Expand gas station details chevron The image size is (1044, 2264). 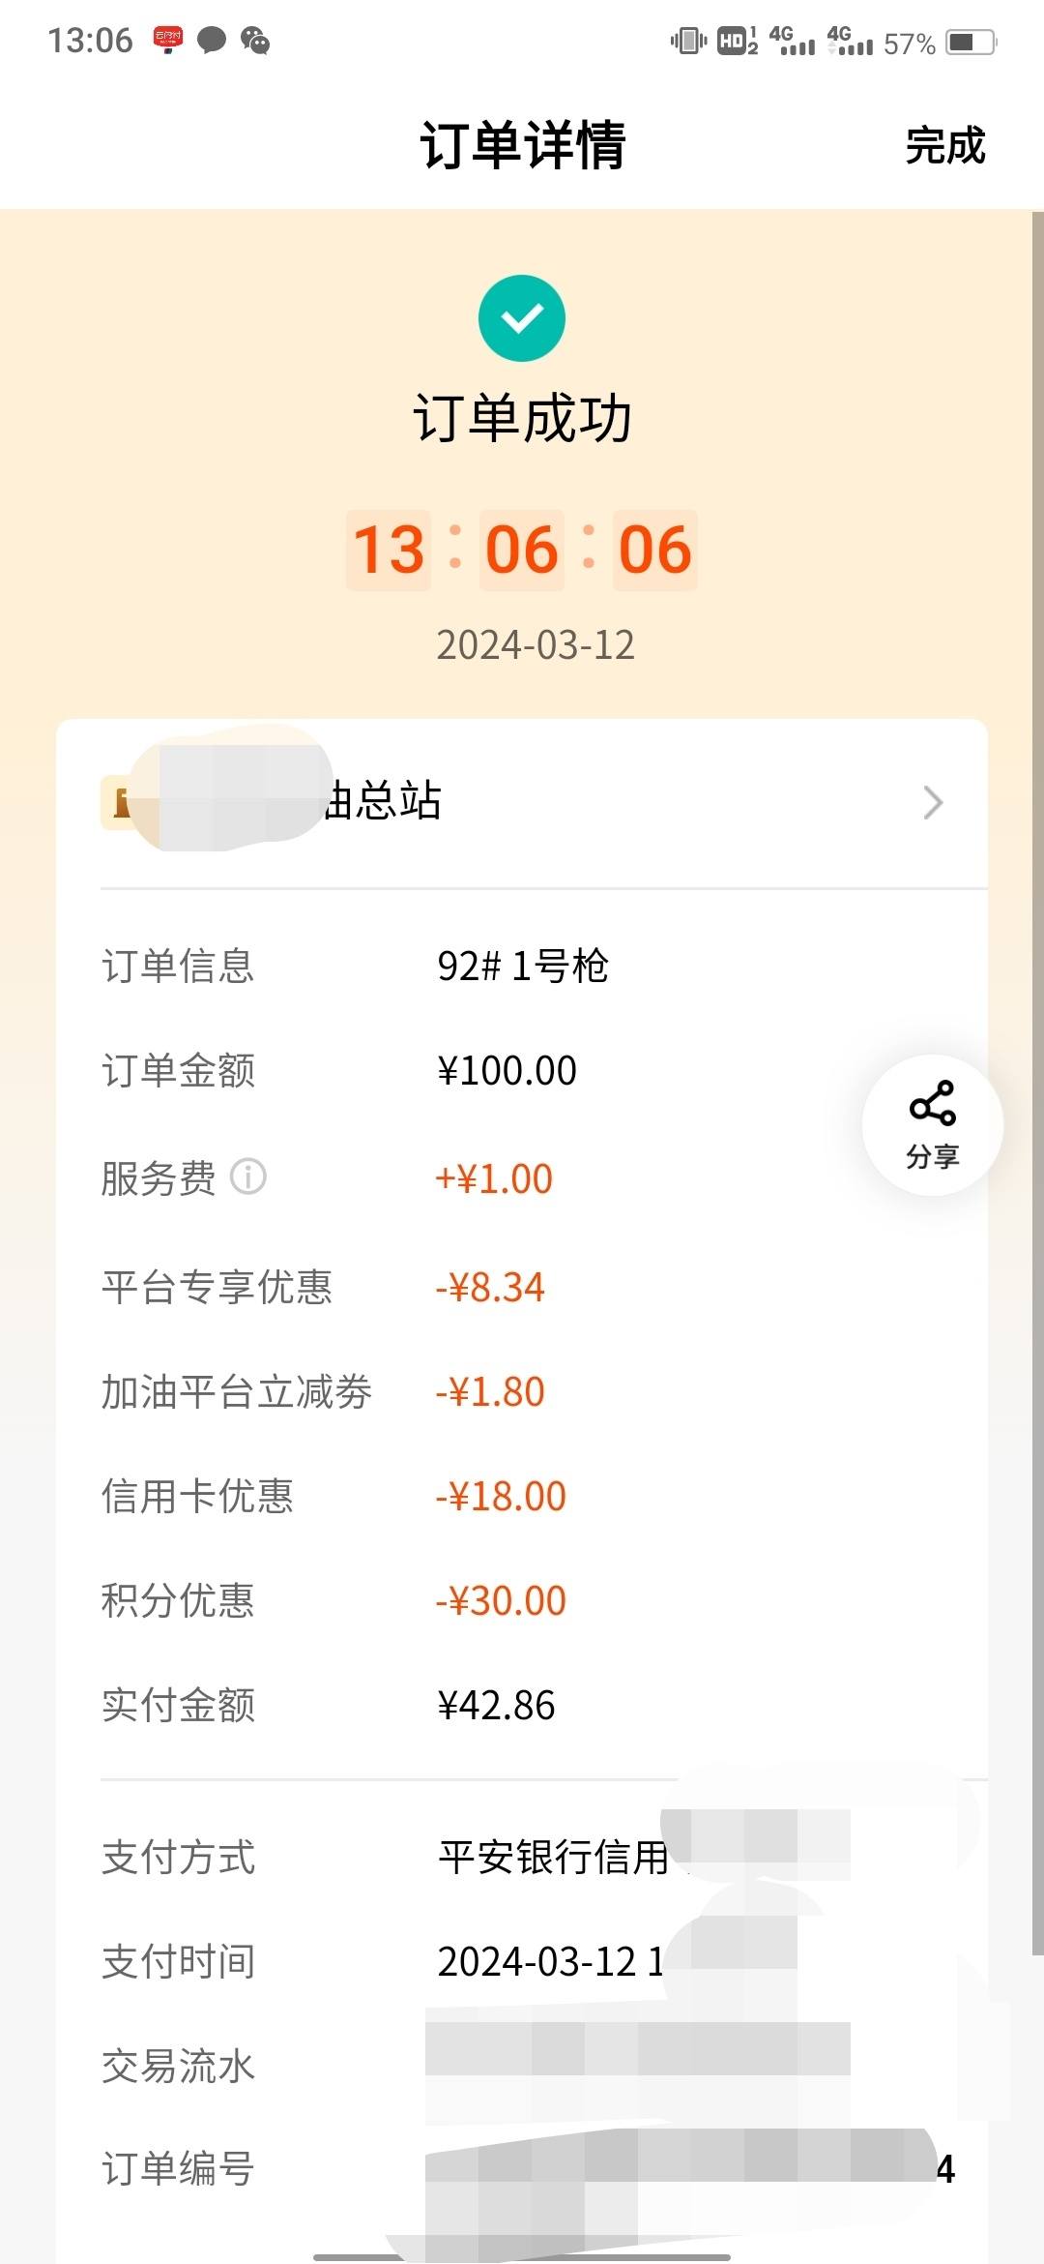(x=932, y=802)
